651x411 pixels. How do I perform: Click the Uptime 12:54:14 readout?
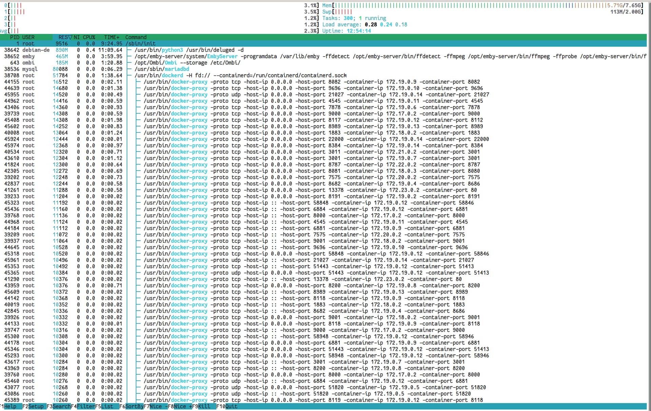pyautogui.click(x=347, y=31)
